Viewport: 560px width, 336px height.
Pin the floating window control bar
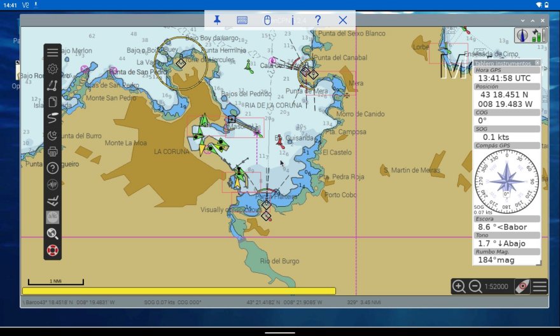(217, 20)
